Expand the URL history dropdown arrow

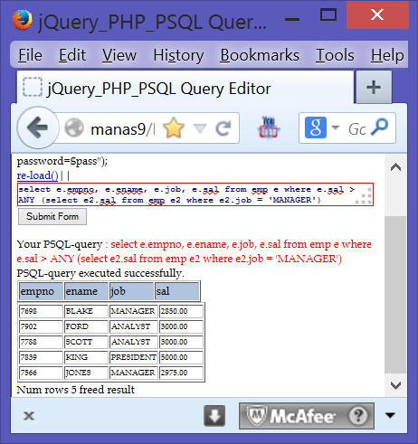pos(200,128)
